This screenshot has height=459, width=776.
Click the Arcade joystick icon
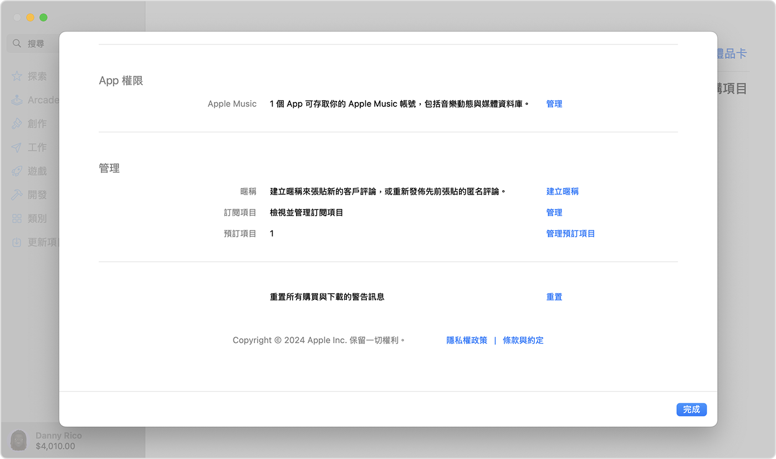pos(17,100)
